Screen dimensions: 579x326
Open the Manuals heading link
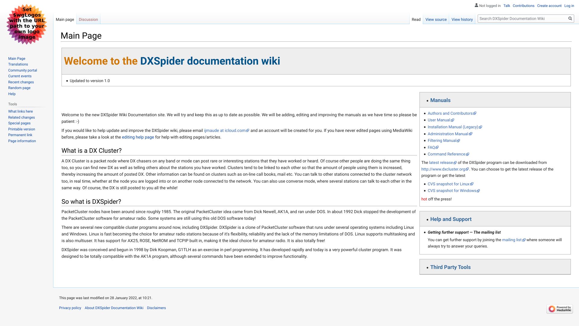[440, 100]
